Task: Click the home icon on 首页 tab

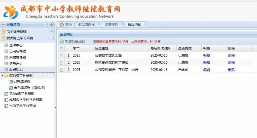Action: [x=62, y=25]
